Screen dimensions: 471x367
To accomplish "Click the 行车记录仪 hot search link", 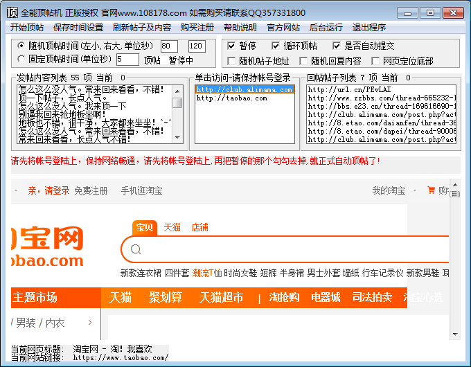I will [382, 273].
